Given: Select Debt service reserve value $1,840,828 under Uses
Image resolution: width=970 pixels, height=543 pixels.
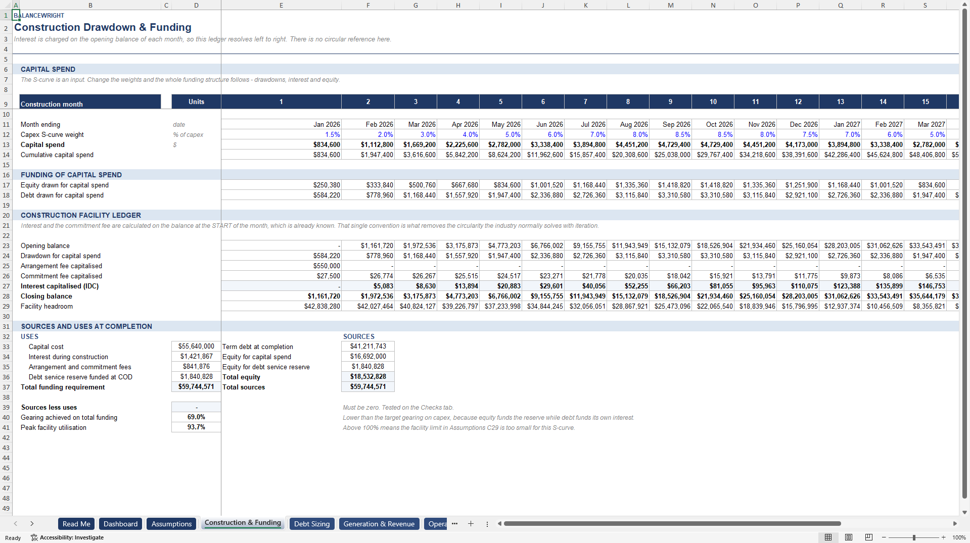Looking at the screenshot, I should (x=196, y=377).
